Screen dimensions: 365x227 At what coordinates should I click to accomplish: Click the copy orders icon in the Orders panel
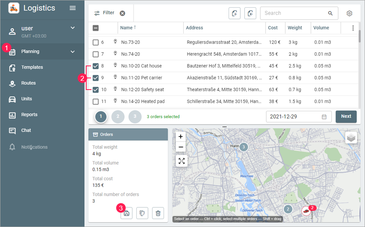point(142,213)
